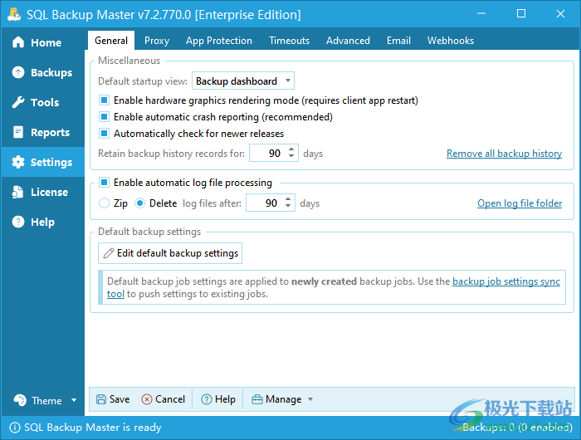This screenshot has height=440, width=581.
Task: Expand the Theme selector menu
Action: [x=45, y=400]
